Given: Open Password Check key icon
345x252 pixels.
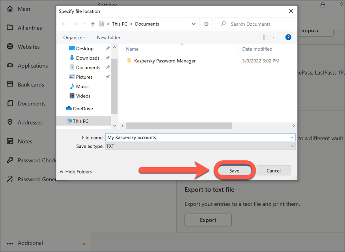Looking at the screenshot, I should pyautogui.click(x=10, y=160).
